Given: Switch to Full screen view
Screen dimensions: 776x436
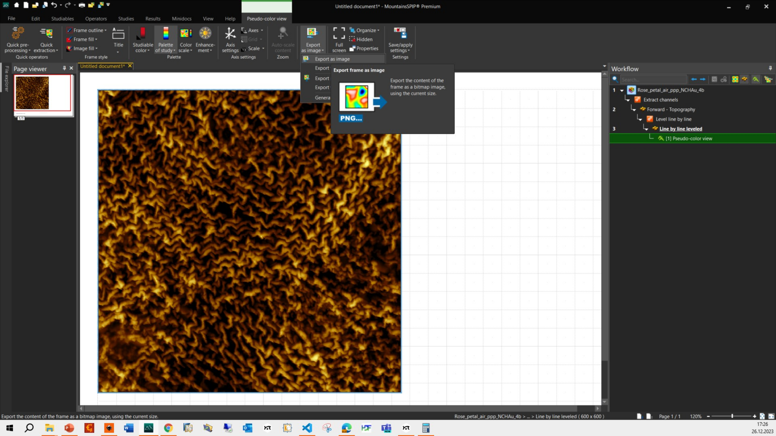Looking at the screenshot, I should pyautogui.click(x=339, y=40).
